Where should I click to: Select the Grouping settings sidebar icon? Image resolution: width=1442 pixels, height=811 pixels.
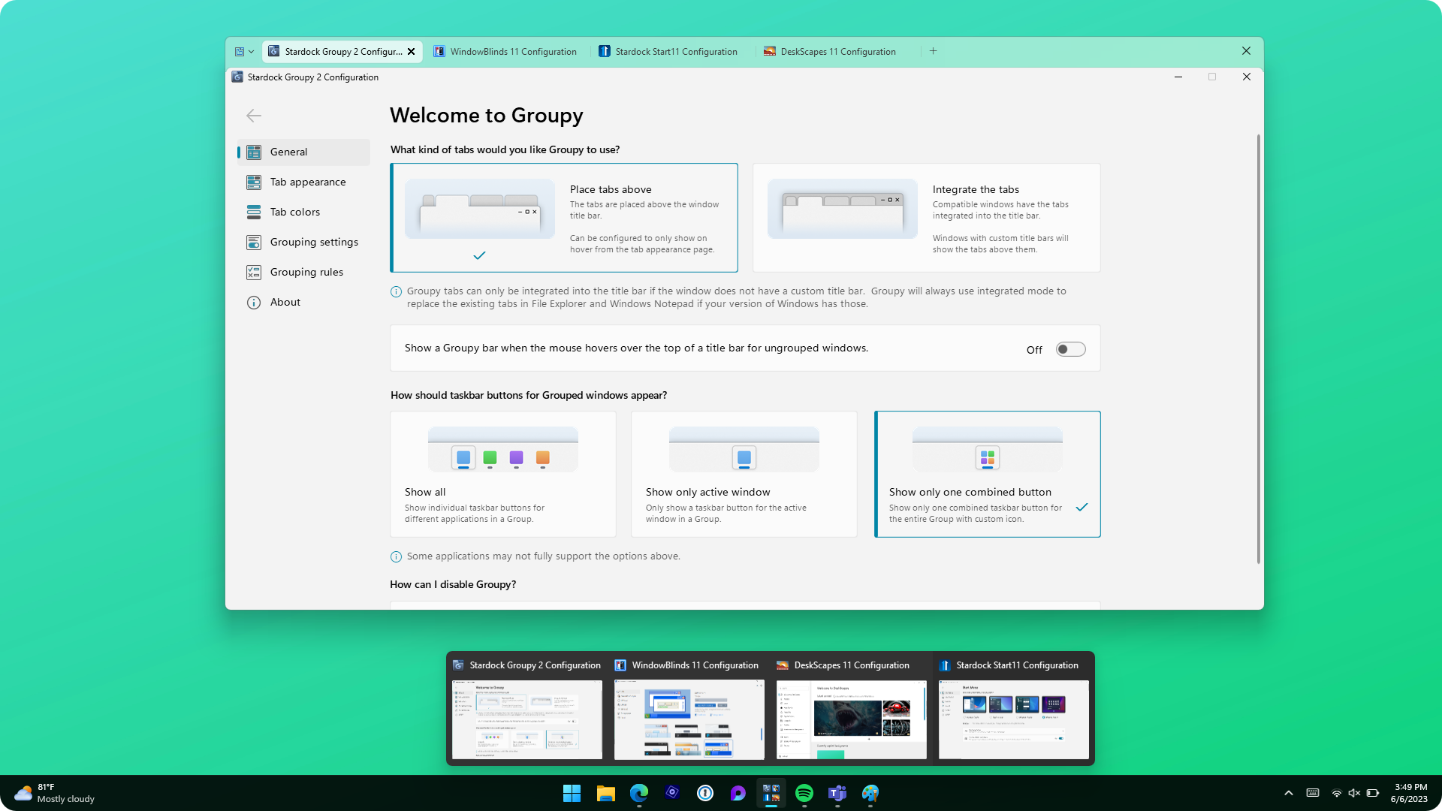coord(254,243)
